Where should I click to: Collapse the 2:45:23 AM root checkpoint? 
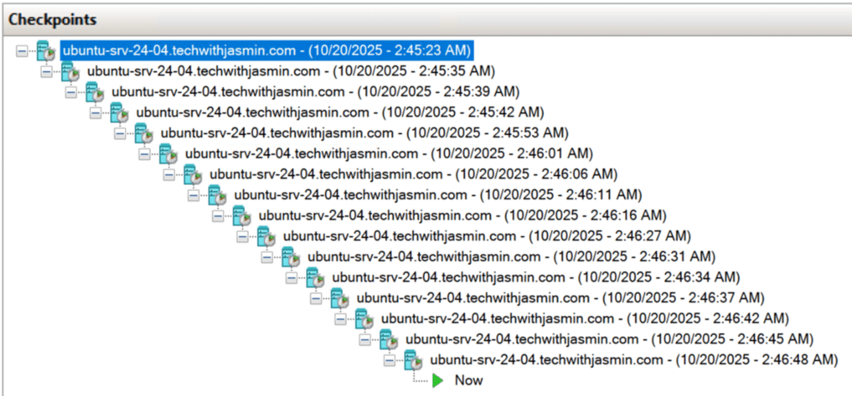pyautogui.click(x=21, y=51)
